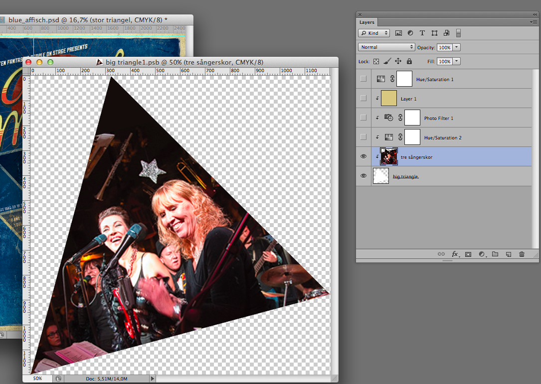
Task: Add a layer style via fx icon
Action: pos(455,254)
